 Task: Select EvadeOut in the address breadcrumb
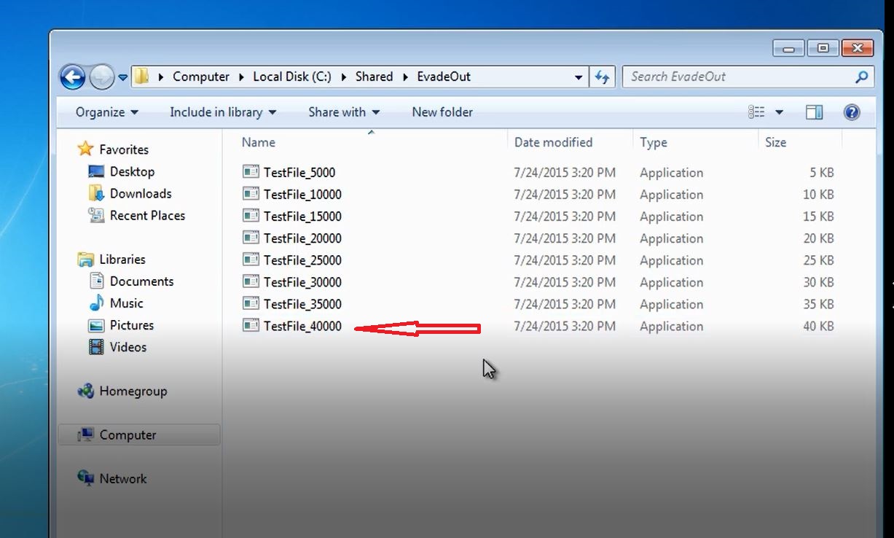click(444, 77)
